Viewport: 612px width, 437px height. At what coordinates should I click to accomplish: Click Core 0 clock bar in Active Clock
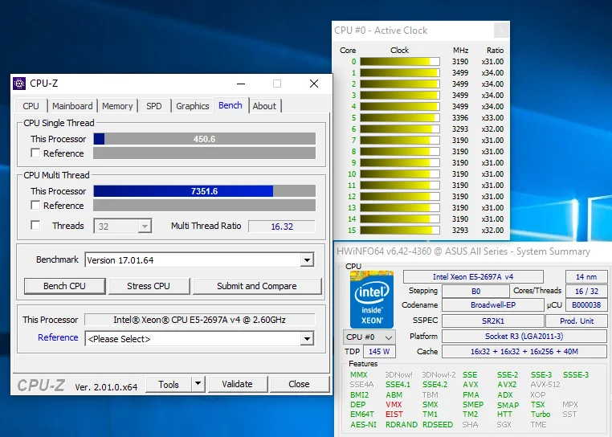click(x=400, y=61)
